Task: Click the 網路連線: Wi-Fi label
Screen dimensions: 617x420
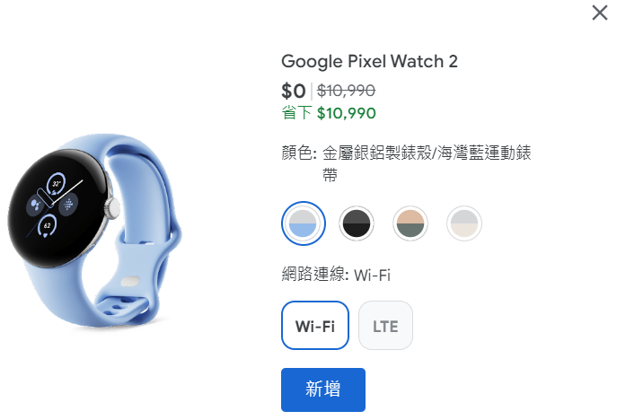Action: 336,275
